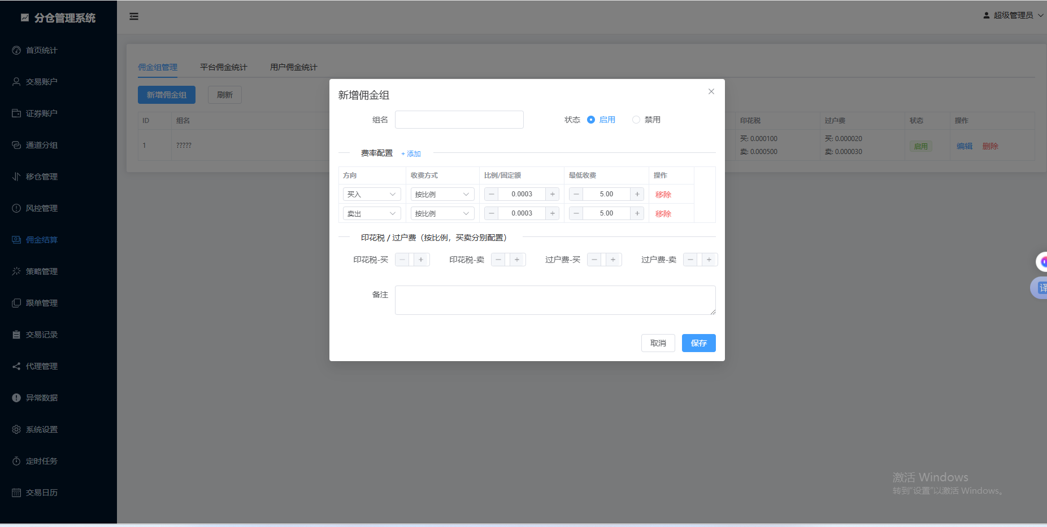Click the 系统设置 gear icon
The width and height of the screenshot is (1047, 527).
click(x=16, y=429)
